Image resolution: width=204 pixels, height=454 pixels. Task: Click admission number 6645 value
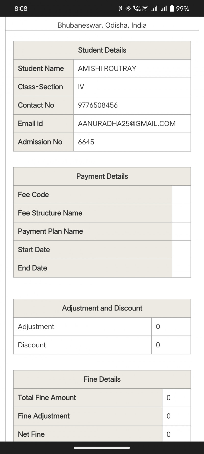pos(86,142)
